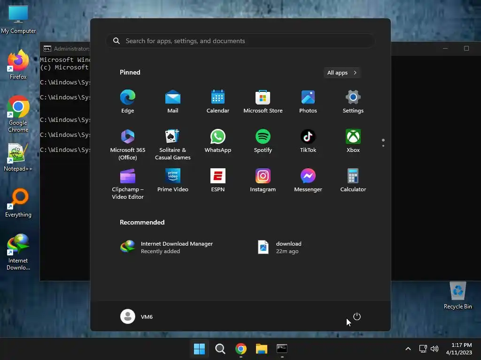
Task: Select the Notepad++ desktop shortcut
Action: point(18,157)
